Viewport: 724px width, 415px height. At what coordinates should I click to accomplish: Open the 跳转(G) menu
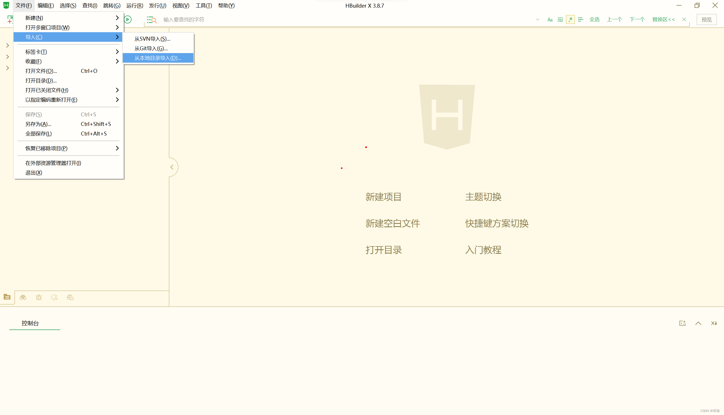click(x=112, y=6)
